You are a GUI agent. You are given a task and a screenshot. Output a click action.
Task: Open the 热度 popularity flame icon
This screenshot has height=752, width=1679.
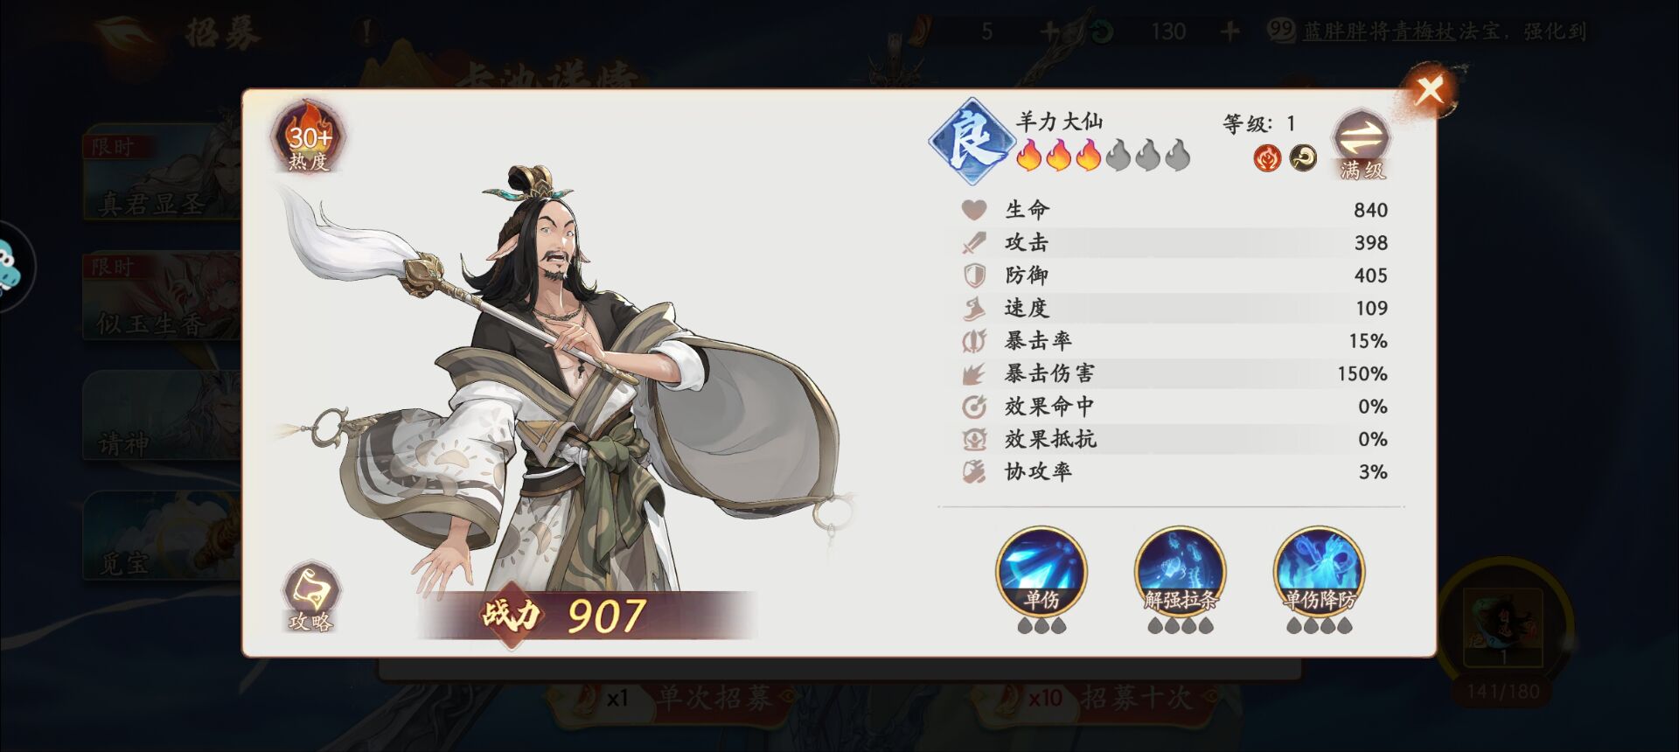(310, 137)
